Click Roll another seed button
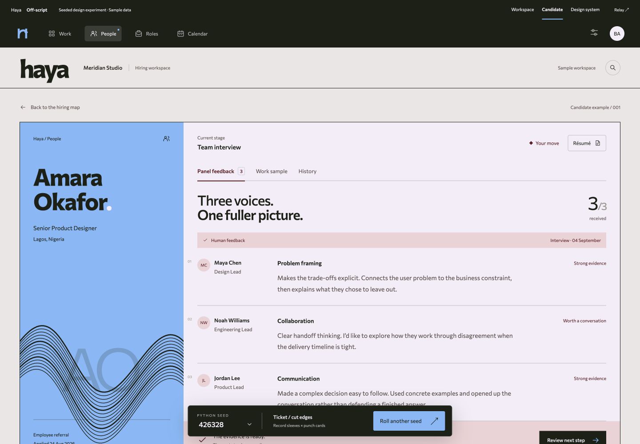This screenshot has height=444, width=640. 409,421
